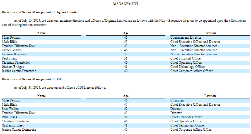
Task: Click 'Chief Operating Officer' in Diginex Limited table
Action: 187,63
